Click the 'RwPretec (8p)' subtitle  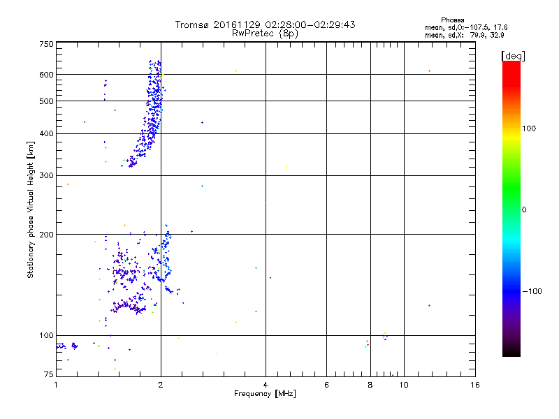(265, 34)
